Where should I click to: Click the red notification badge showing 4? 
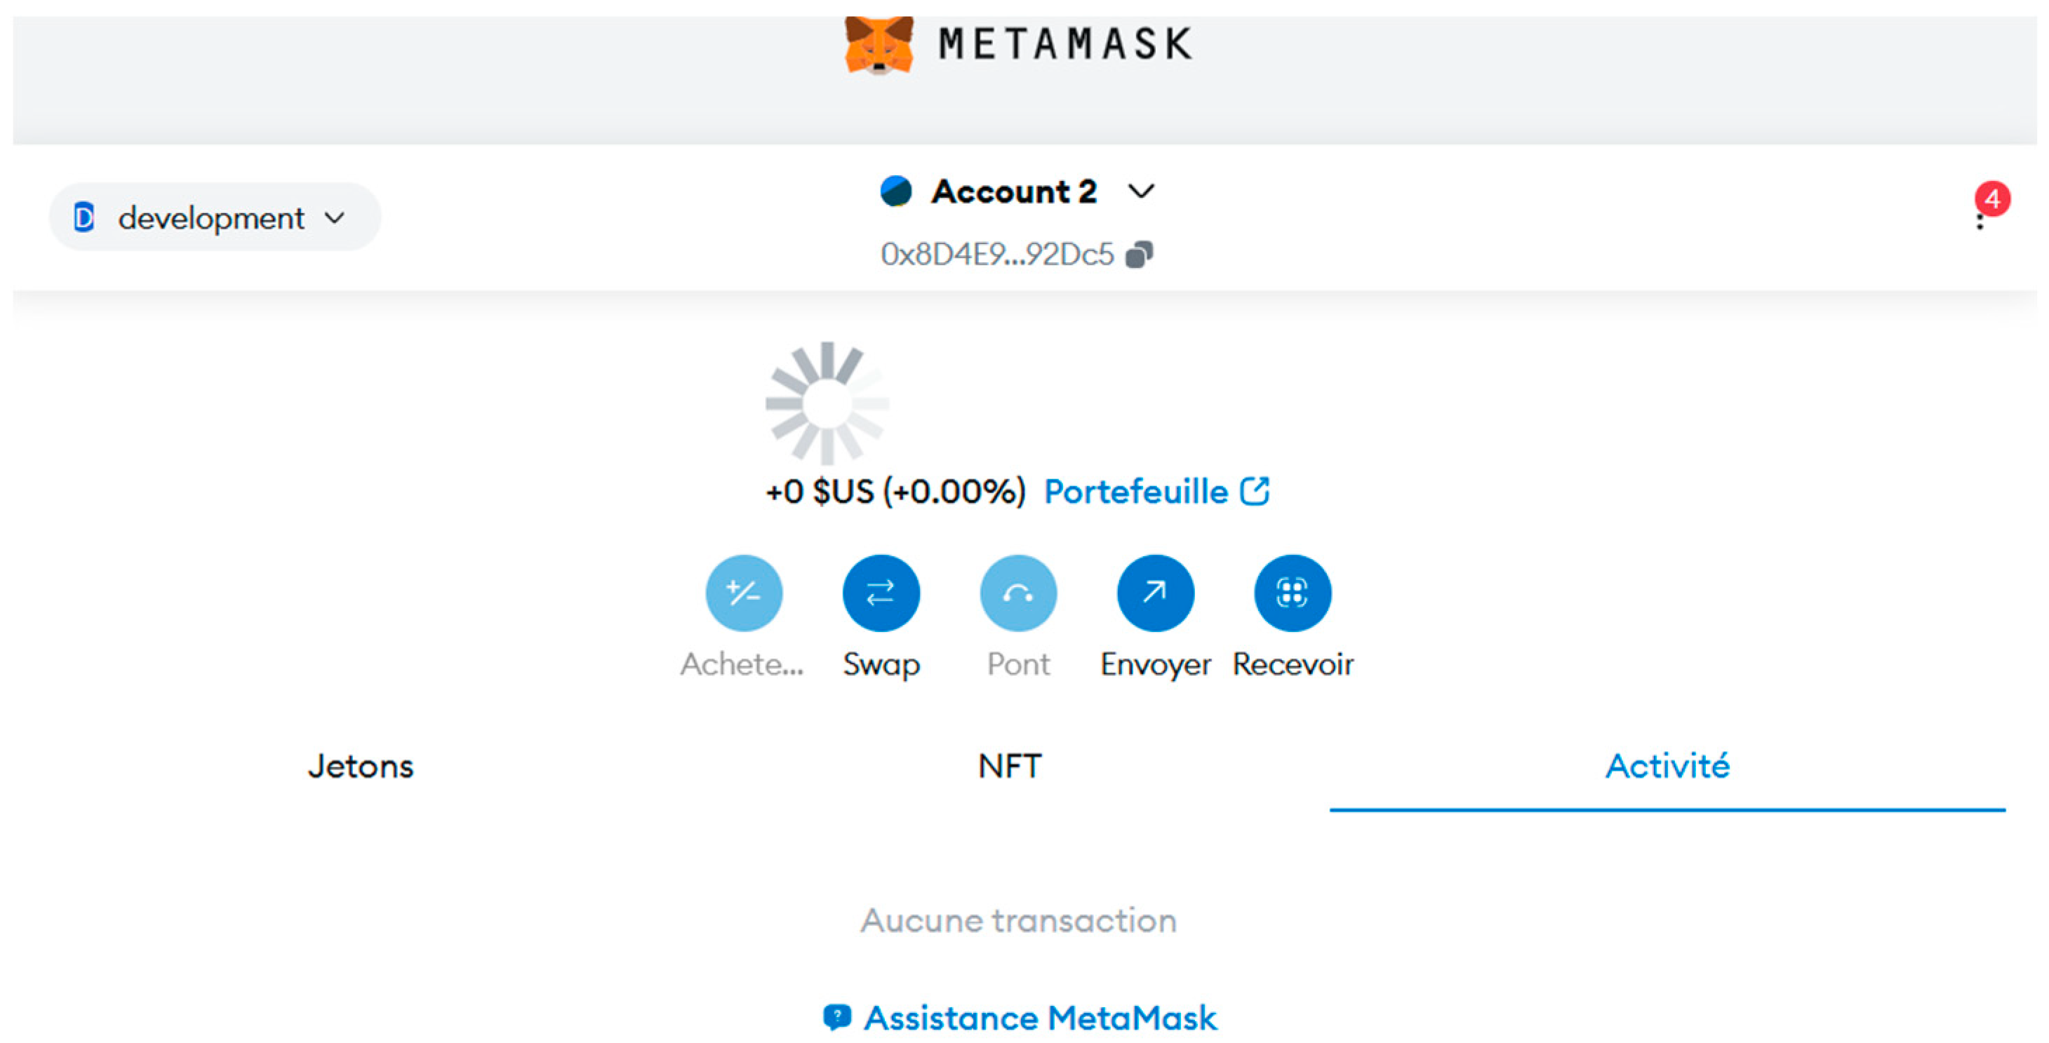point(1993,198)
